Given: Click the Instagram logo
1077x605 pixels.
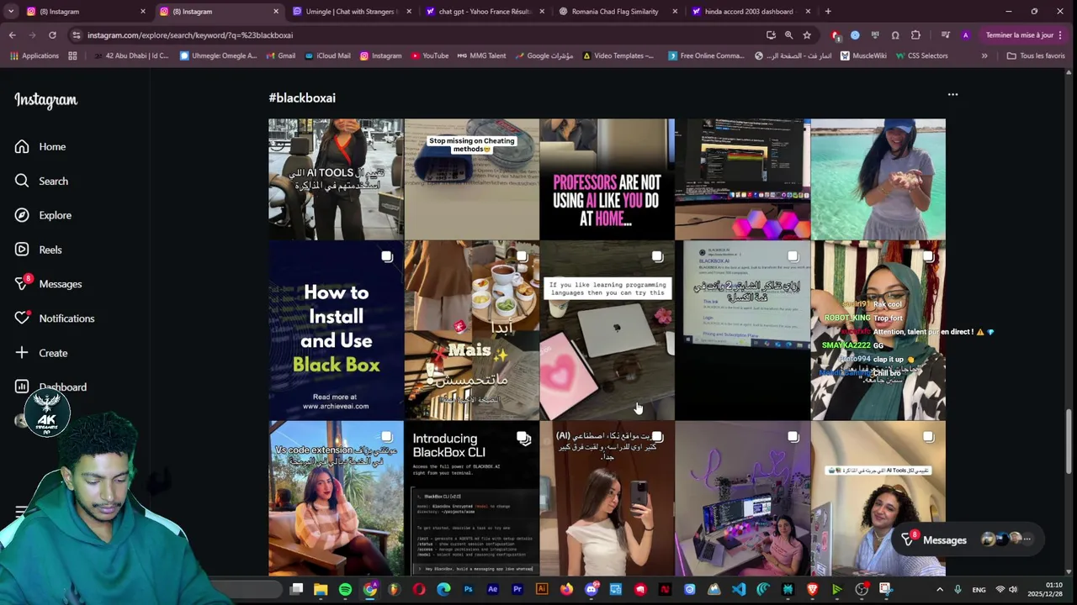Looking at the screenshot, I should pyautogui.click(x=45, y=100).
